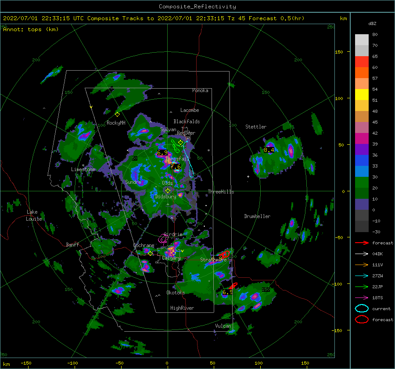This screenshot has width=395, height=369.
Task: Click the Annot: tops (km) annotation
Action: pyautogui.click(x=31, y=29)
